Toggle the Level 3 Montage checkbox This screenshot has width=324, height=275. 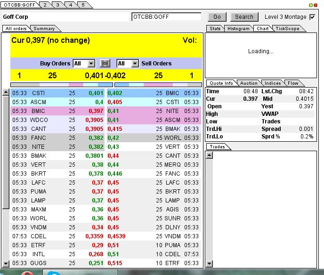click(312, 17)
